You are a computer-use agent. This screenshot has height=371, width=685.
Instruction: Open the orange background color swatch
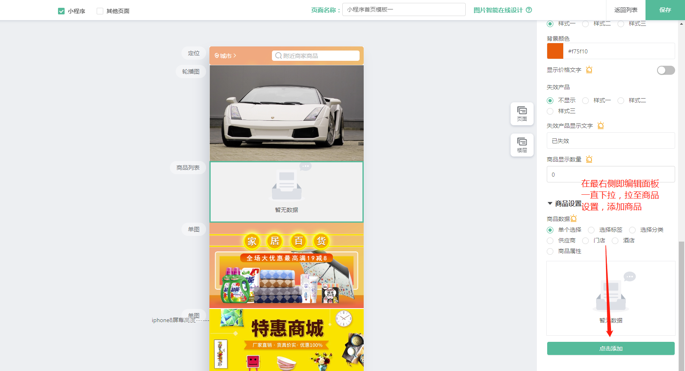point(555,51)
